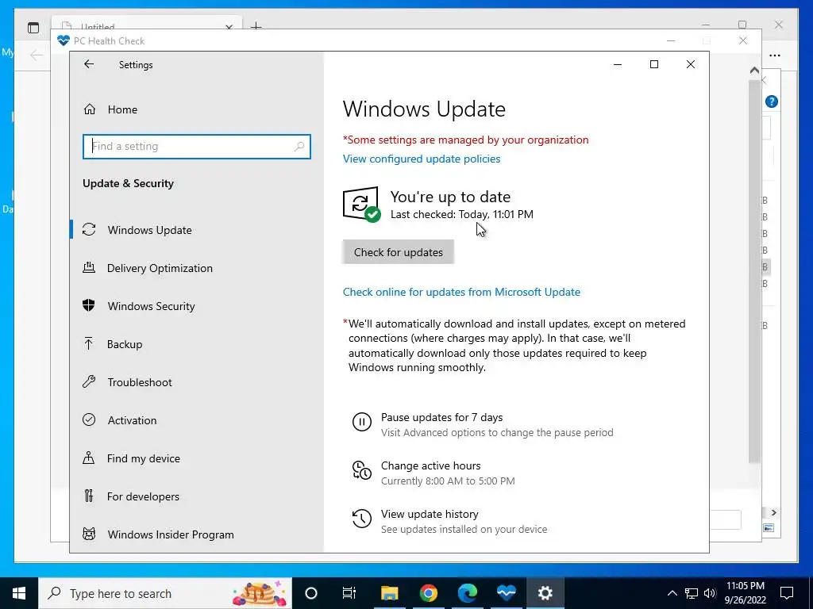Click the active hours clock icon
This screenshot has height=609, width=813.
point(362,470)
